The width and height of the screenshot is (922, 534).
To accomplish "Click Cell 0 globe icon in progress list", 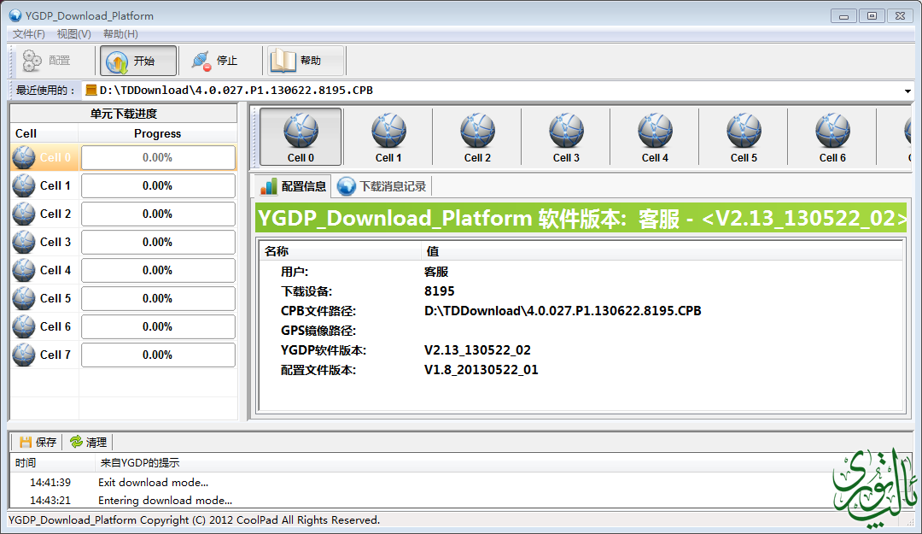I will tap(24, 158).
